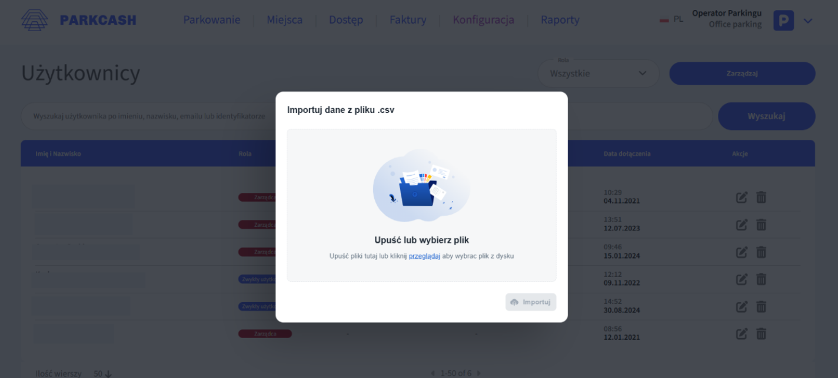Open the Parkowanie menu

click(212, 20)
